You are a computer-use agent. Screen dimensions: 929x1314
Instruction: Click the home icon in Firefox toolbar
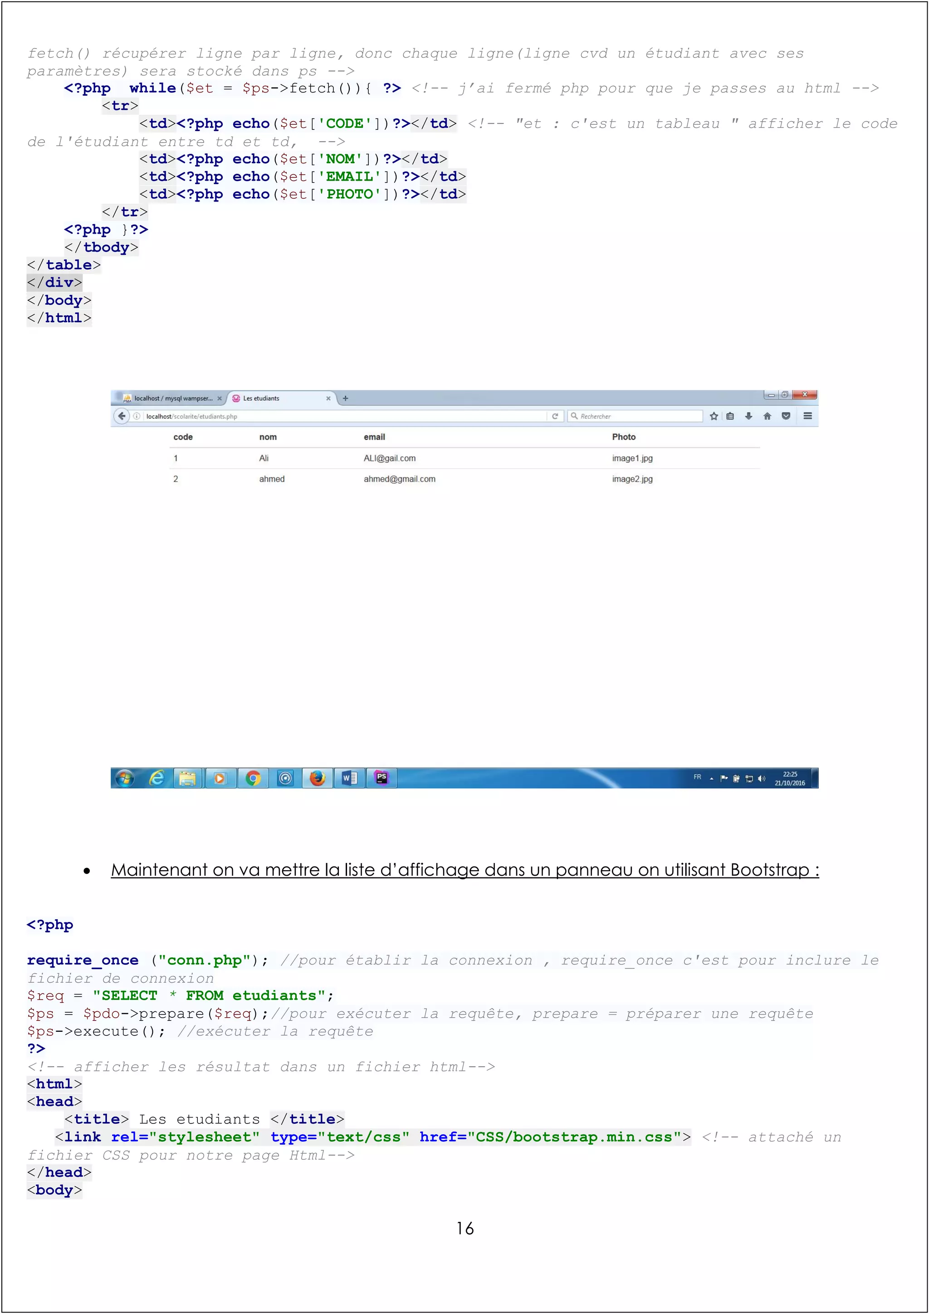[x=767, y=416]
